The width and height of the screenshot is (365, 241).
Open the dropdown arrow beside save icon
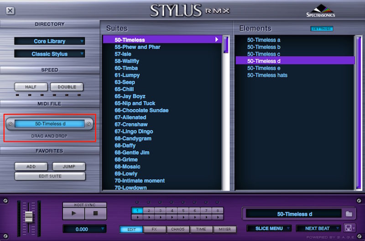[x=354, y=228]
